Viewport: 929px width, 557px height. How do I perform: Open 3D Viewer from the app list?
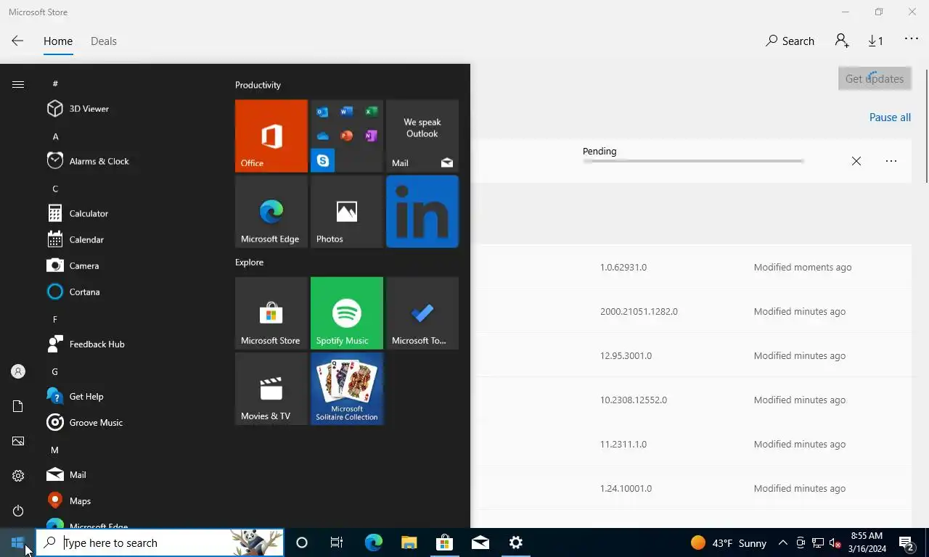tap(129, 109)
